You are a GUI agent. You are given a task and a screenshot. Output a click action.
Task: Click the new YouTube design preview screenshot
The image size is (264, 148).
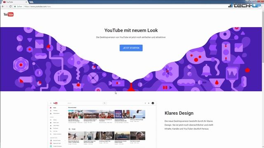[x=102, y=124]
